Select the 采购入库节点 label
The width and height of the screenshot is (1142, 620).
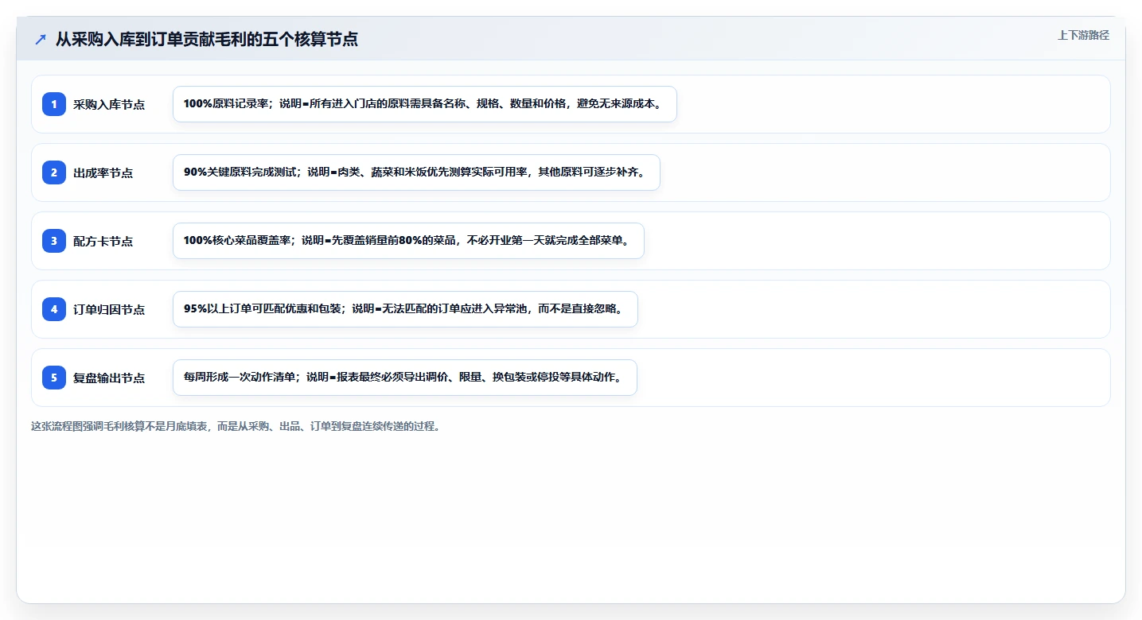(109, 104)
